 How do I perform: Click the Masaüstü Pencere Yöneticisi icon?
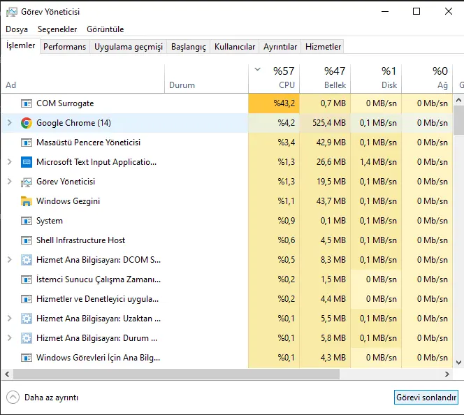27,143
